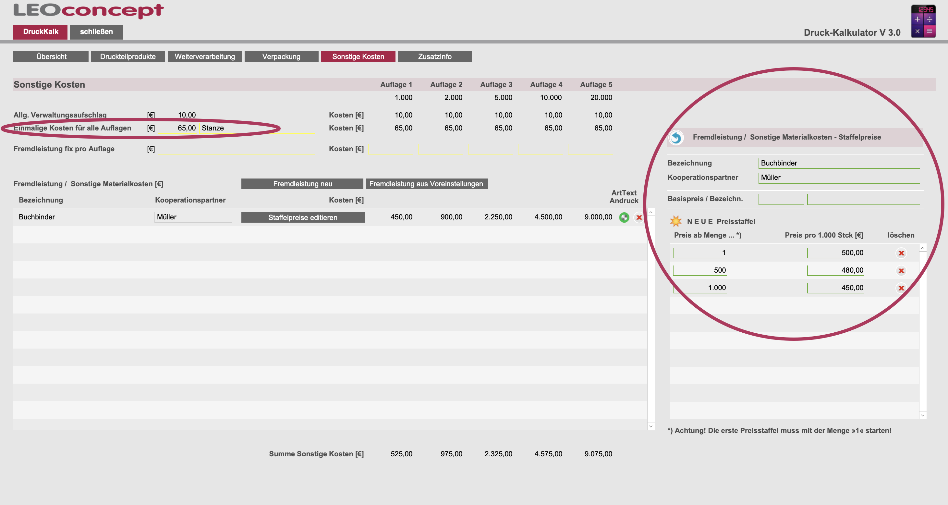
Task: Click the Basispreis amount input field
Action: click(x=781, y=199)
